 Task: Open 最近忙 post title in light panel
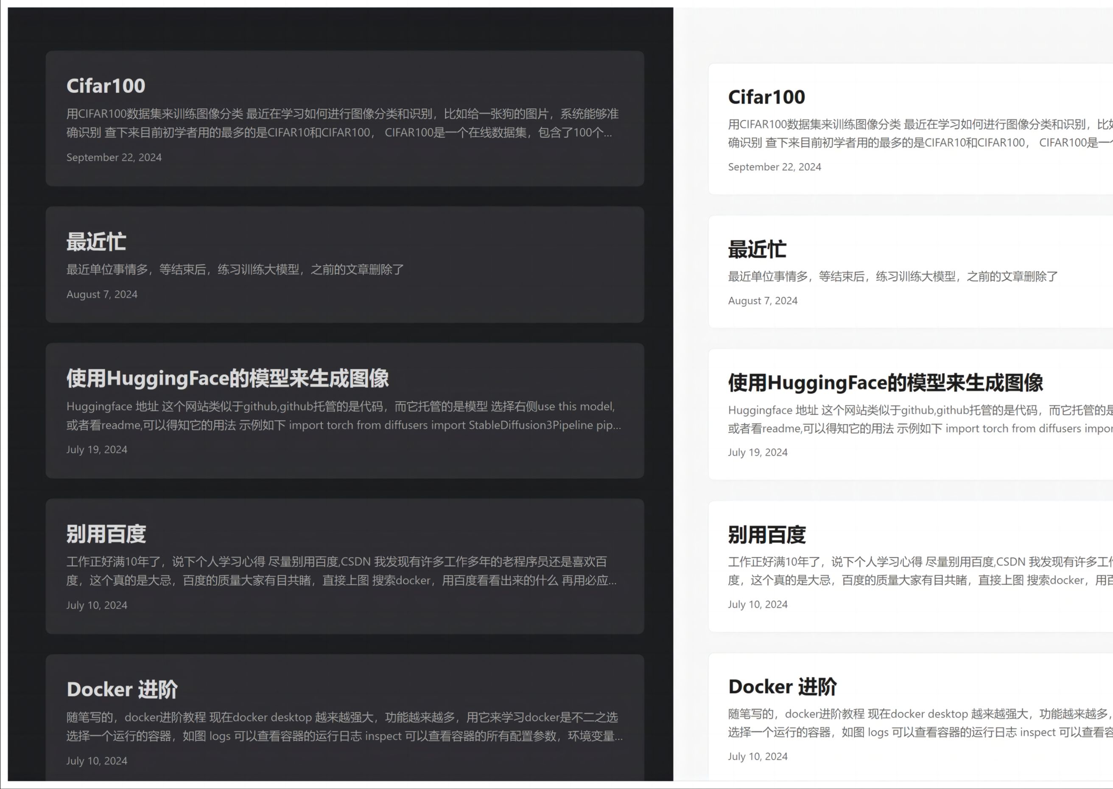click(x=757, y=249)
